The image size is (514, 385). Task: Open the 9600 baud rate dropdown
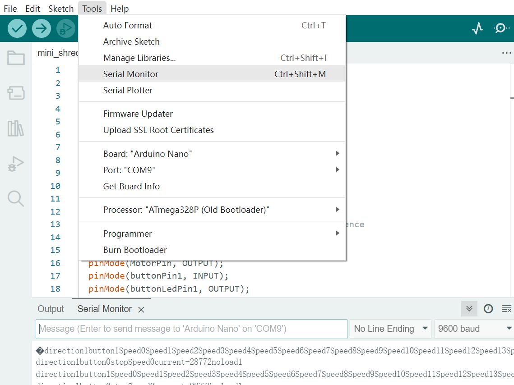474,329
